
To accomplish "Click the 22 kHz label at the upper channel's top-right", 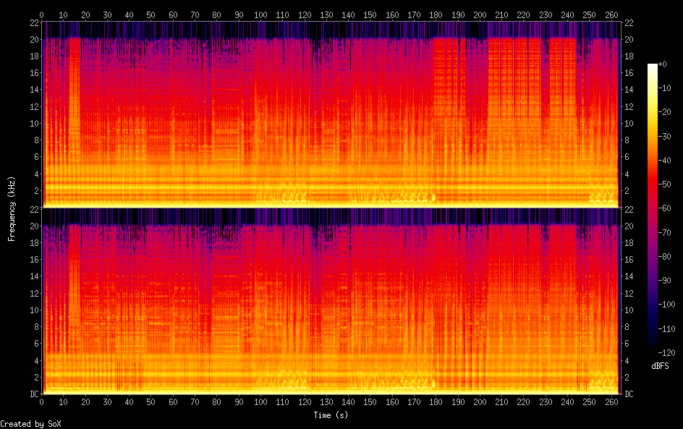I will click(x=629, y=22).
